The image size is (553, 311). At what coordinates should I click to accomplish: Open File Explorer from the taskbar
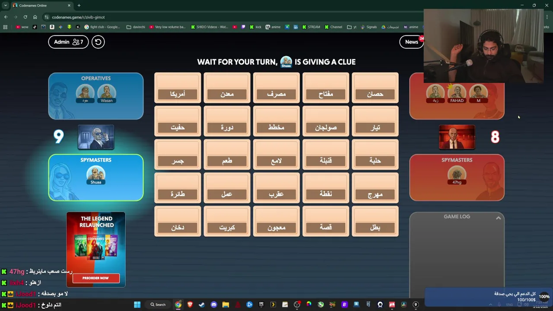226,305
